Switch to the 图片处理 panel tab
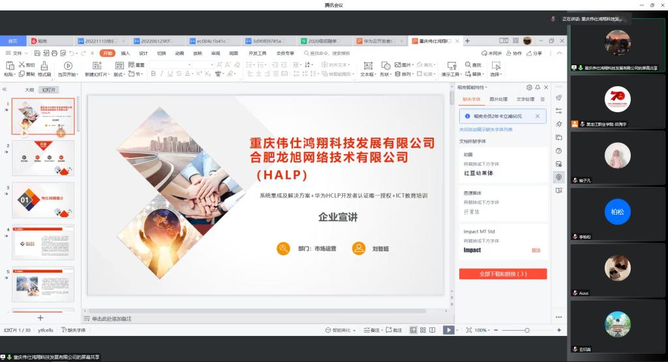668x362 pixels. pos(498,99)
